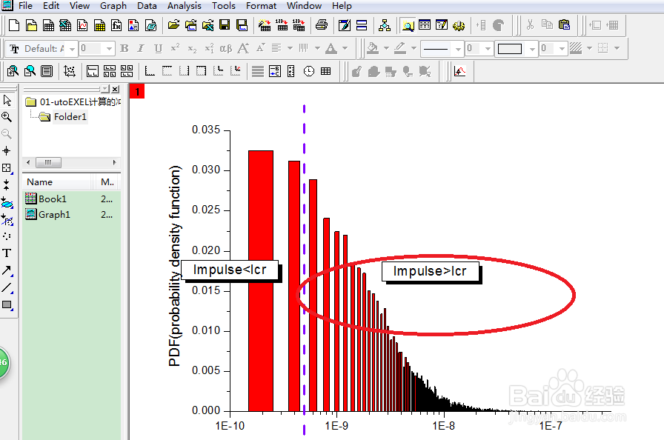Open the Analysis menu

click(x=185, y=6)
